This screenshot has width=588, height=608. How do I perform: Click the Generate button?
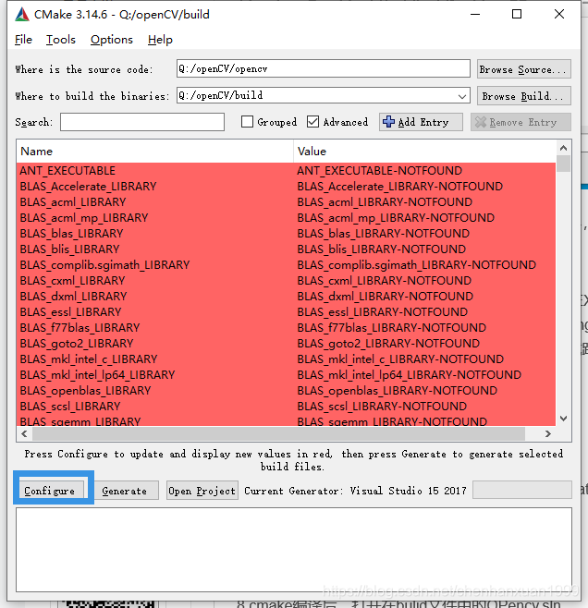pos(125,491)
